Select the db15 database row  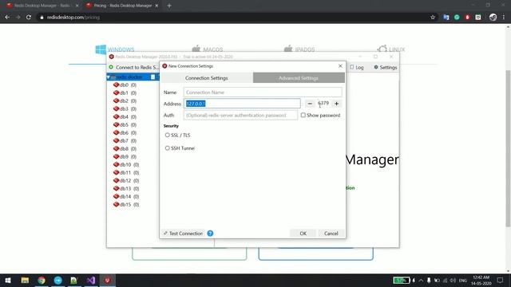(126, 204)
